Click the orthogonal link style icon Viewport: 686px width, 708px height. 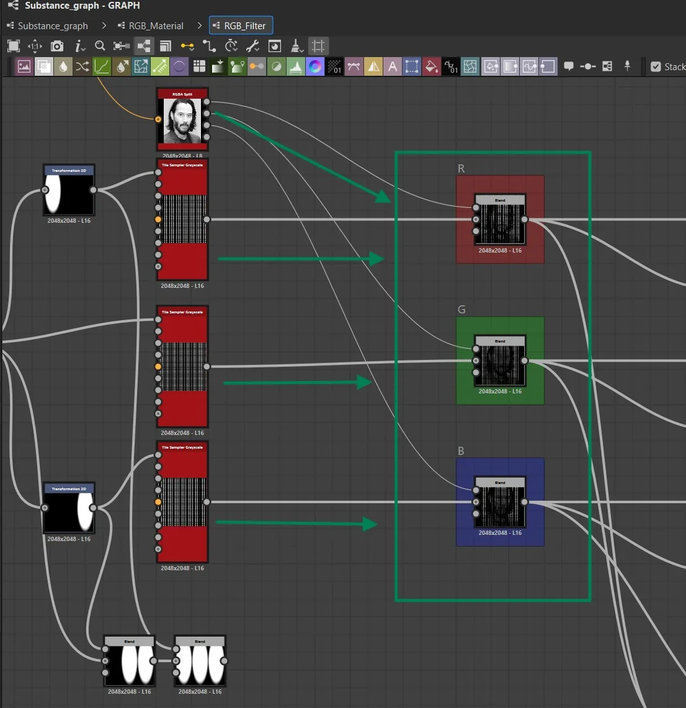[210, 46]
